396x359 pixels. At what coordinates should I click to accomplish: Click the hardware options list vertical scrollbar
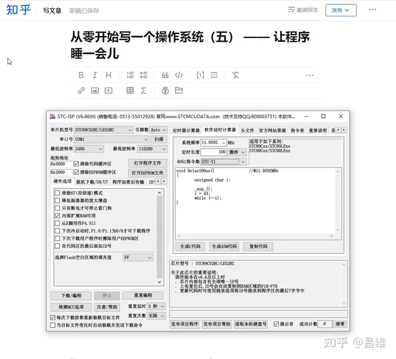click(159, 237)
